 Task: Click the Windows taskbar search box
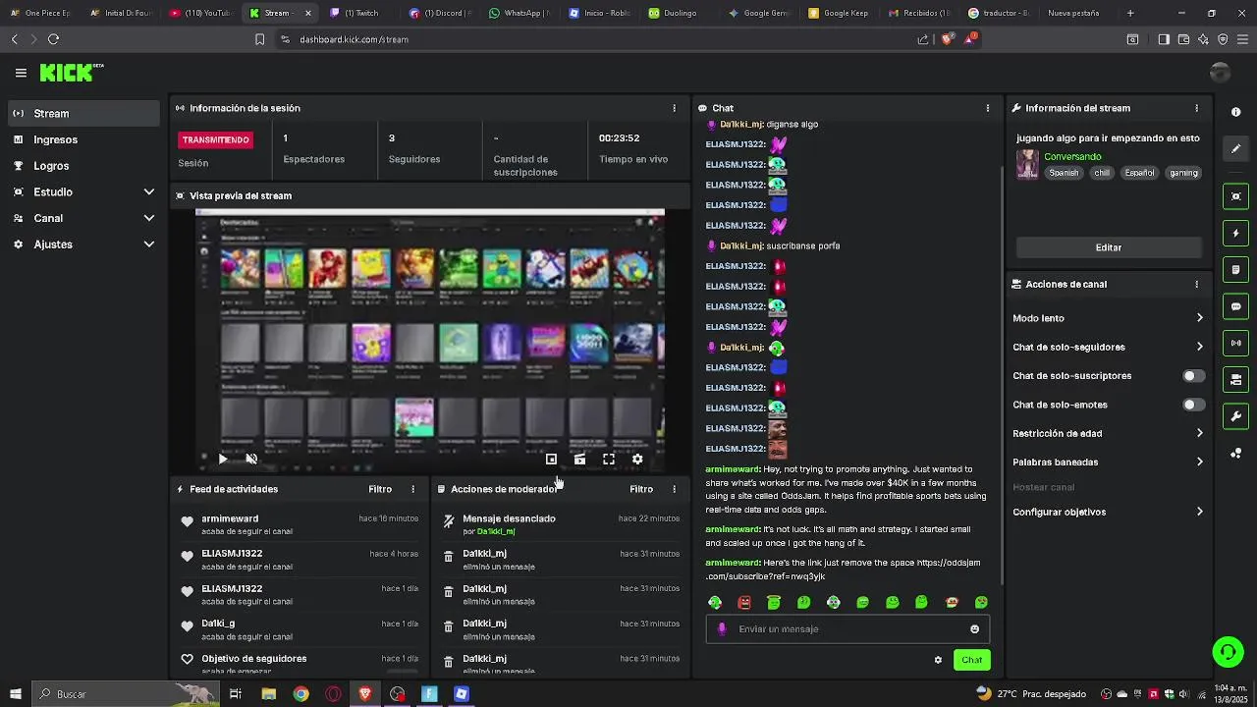(x=126, y=694)
